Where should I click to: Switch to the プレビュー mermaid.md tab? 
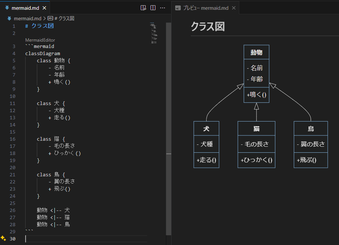click(x=205, y=8)
